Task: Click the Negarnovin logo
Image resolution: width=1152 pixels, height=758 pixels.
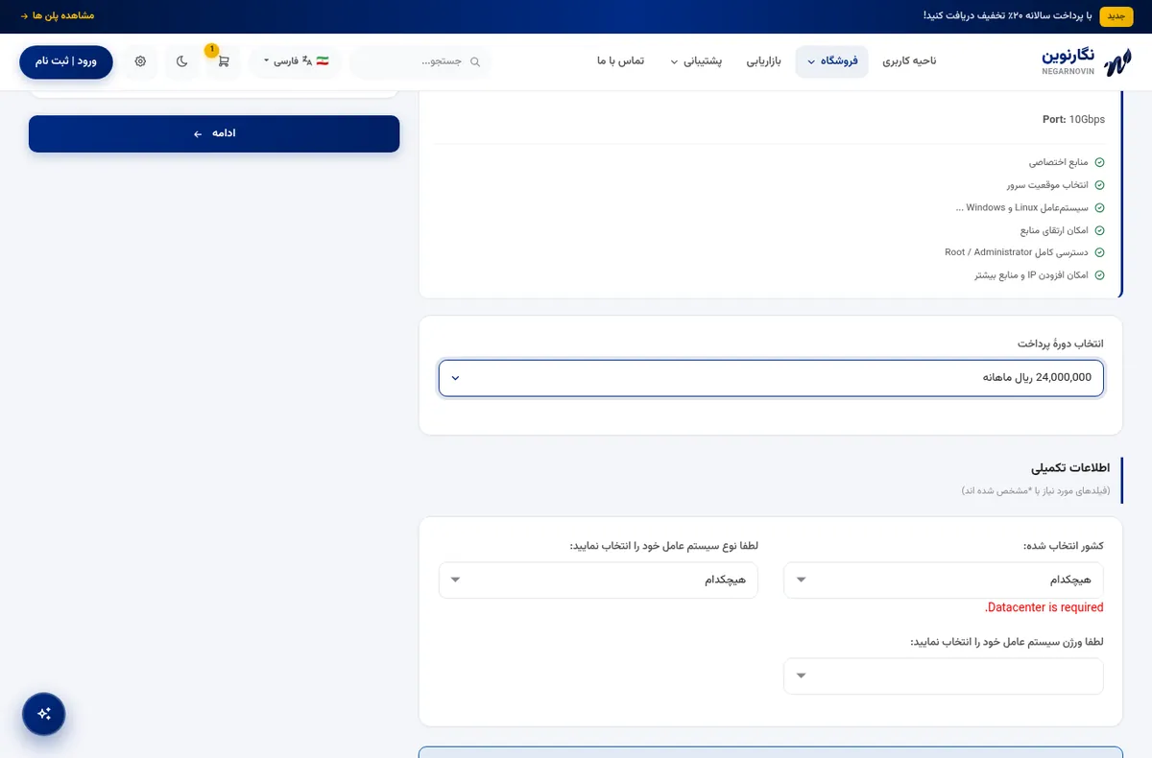Action: coord(1088,61)
